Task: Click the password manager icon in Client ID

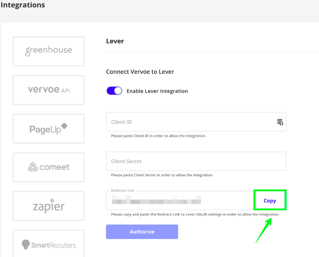Action: tap(280, 122)
